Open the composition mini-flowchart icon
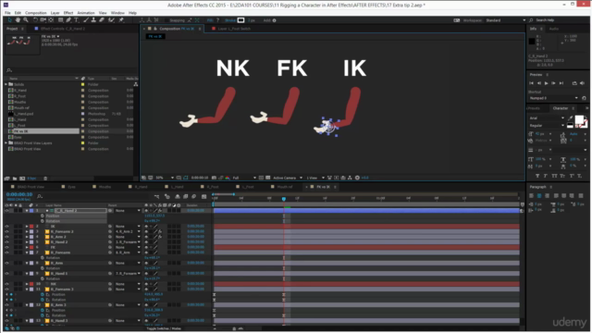This screenshot has width=592, height=333. 156,197
